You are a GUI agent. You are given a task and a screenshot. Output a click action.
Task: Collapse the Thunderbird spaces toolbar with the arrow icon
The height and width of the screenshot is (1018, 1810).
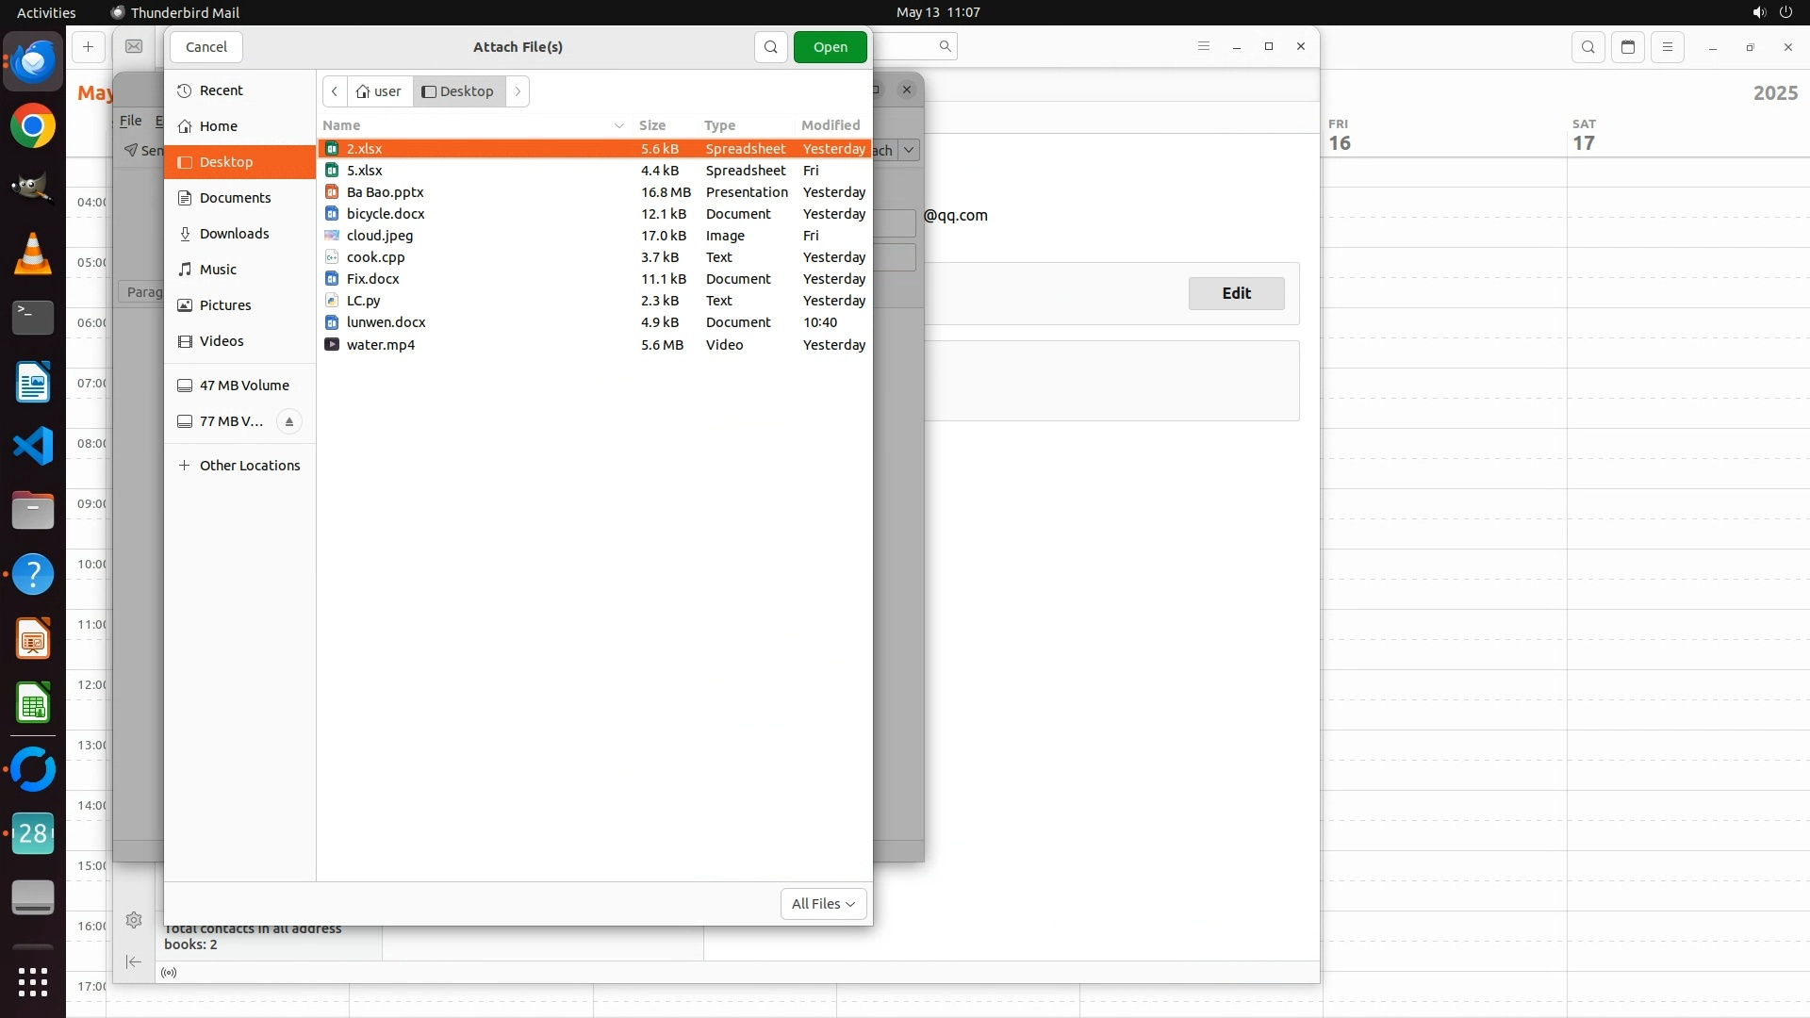click(x=134, y=961)
